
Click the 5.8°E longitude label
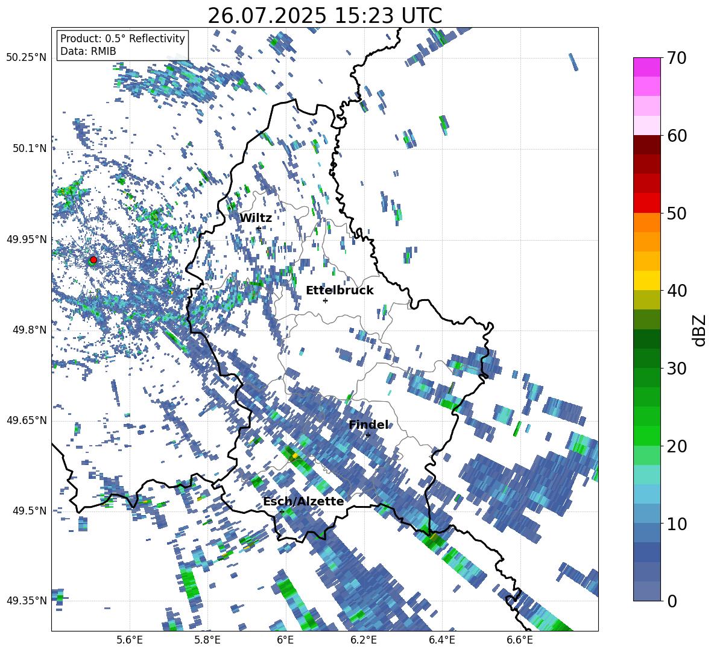[207, 640]
